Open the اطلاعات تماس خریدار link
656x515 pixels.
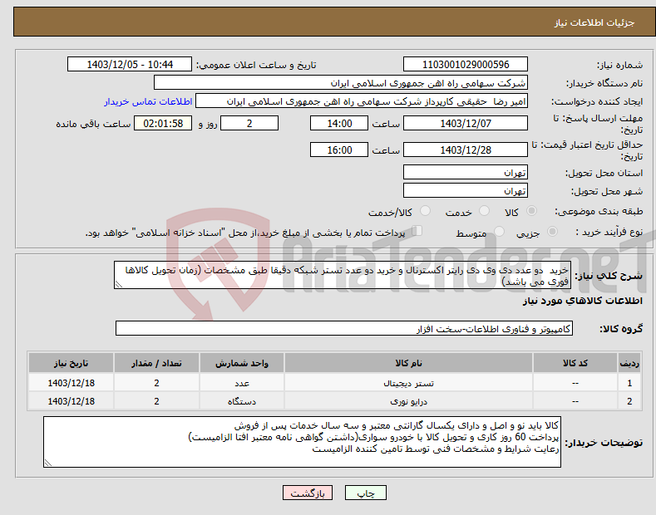pyautogui.click(x=148, y=101)
